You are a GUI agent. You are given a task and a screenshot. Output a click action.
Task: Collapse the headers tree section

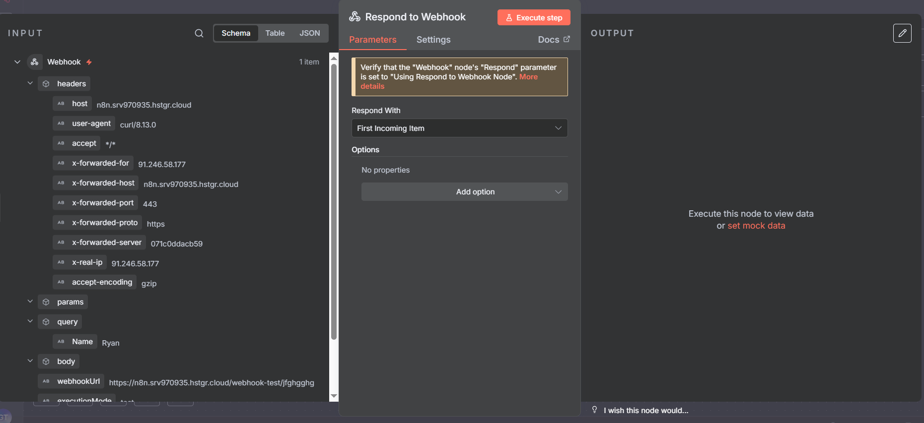coord(30,83)
